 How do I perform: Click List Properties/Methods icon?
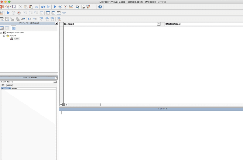click(x=2, y=19)
